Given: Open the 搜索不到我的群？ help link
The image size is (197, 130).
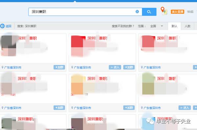Looking at the screenshot, I should click(x=123, y=26).
